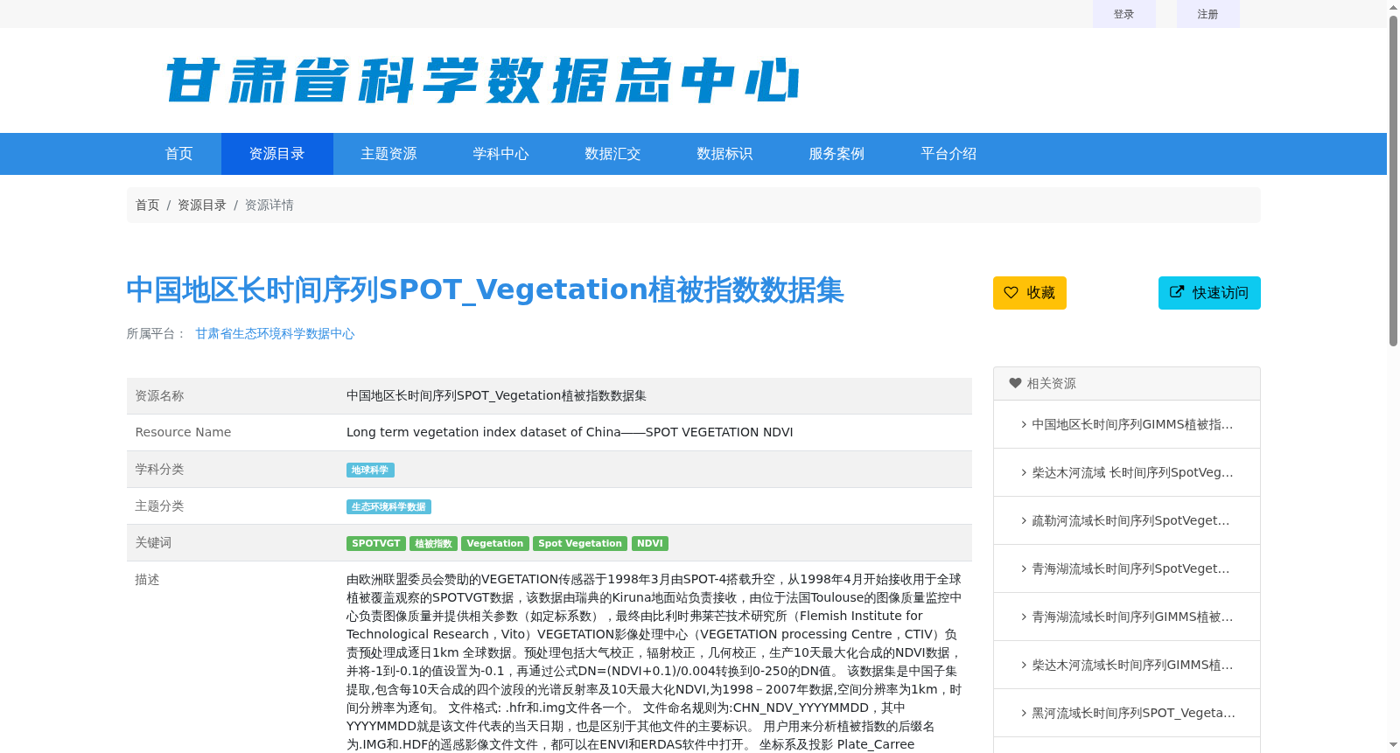Click the vertical scrollbar thumb
The height and width of the screenshot is (753, 1400).
[1393, 179]
